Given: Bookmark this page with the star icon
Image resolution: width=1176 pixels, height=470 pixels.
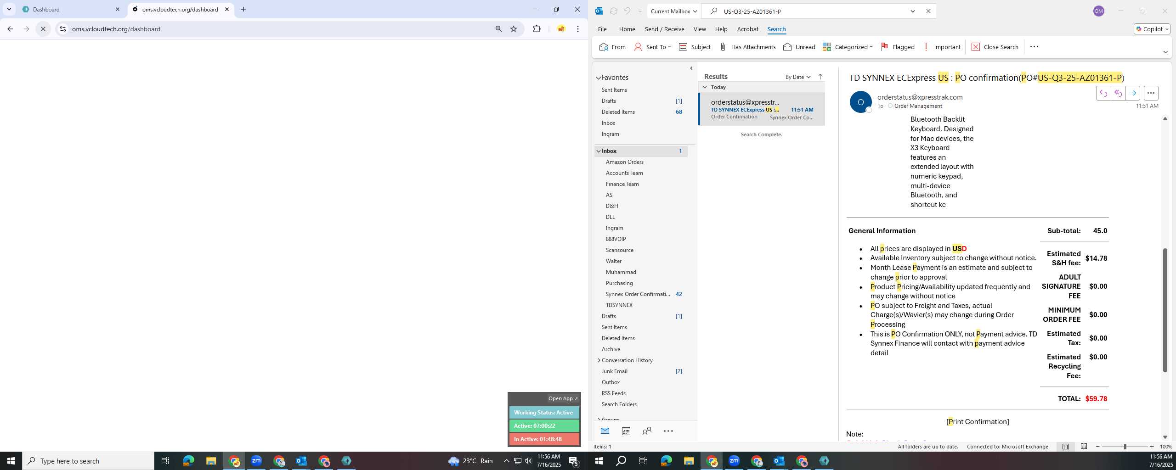Looking at the screenshot, I should [x=514, y=29].
